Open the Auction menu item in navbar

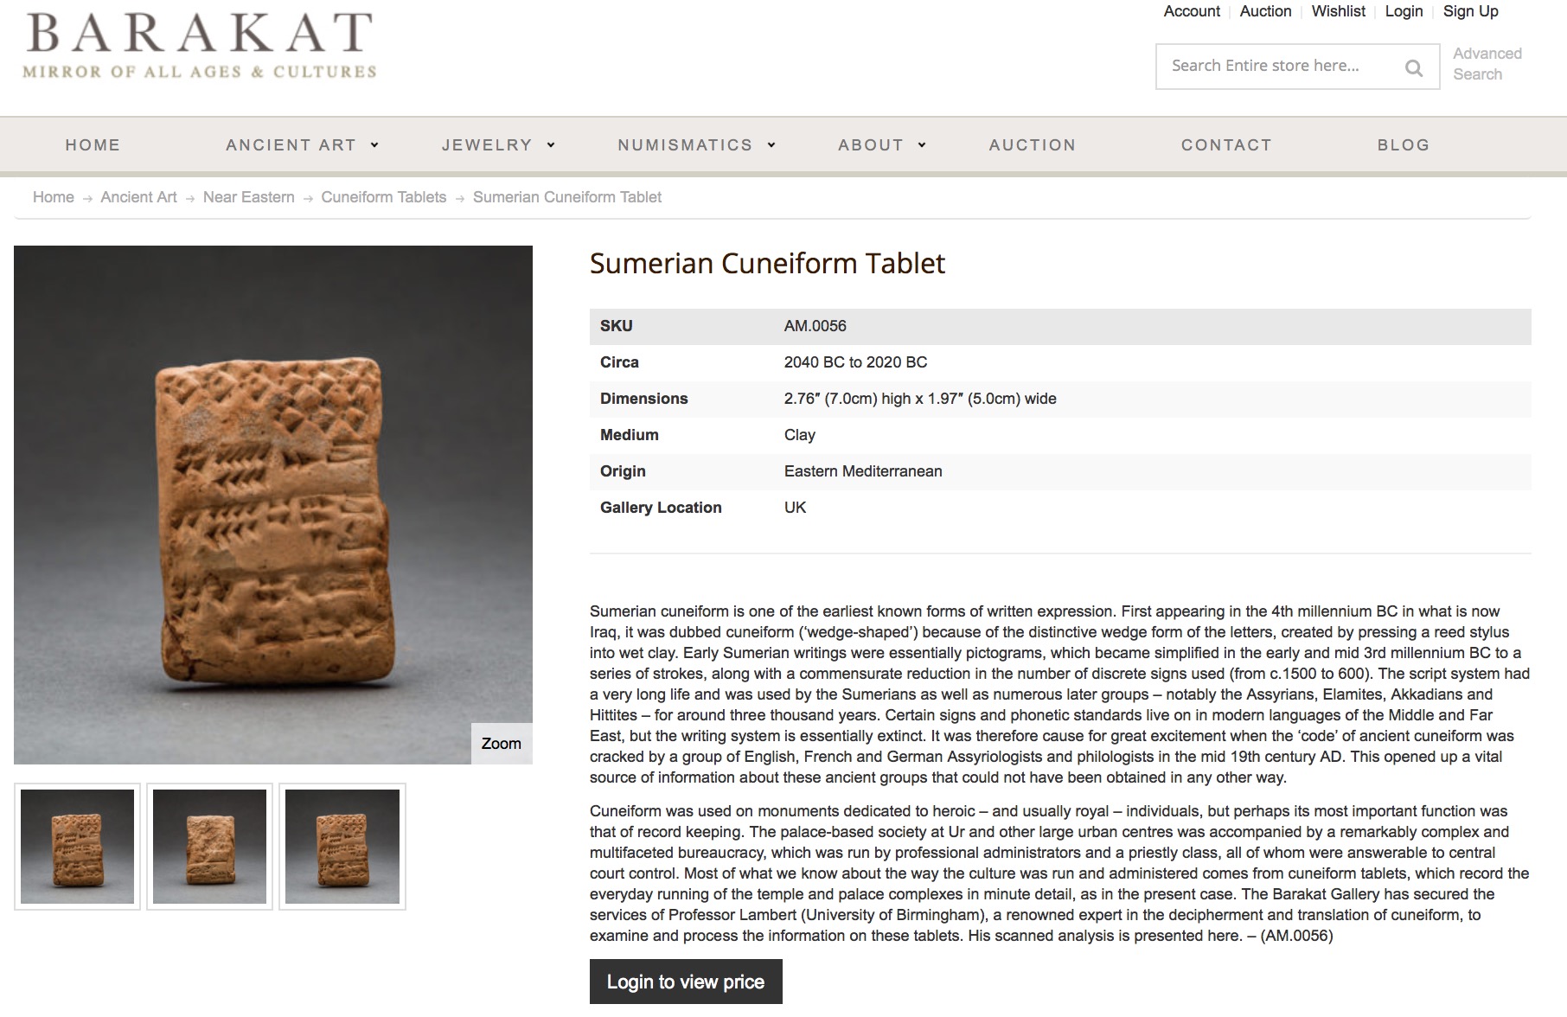[x=1033, y=145]
